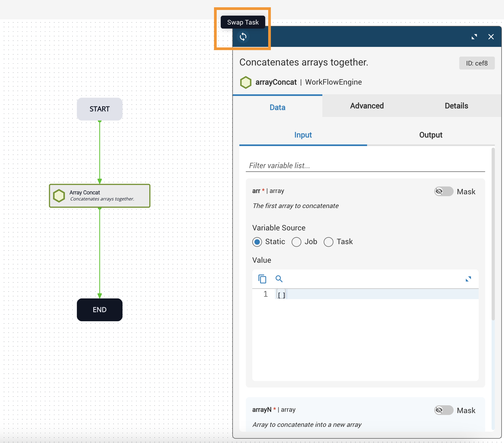504x443 pixels.
Task: Click the hexagon icon on Array Concat node
Action: (x=59, y=196)
